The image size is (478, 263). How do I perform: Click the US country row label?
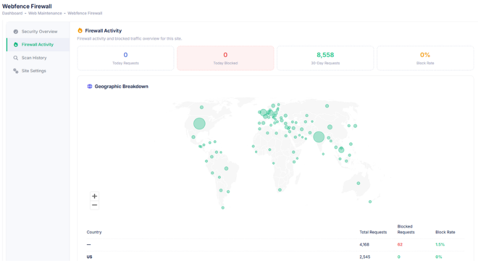pyautogui.click(x=90, y=257)
